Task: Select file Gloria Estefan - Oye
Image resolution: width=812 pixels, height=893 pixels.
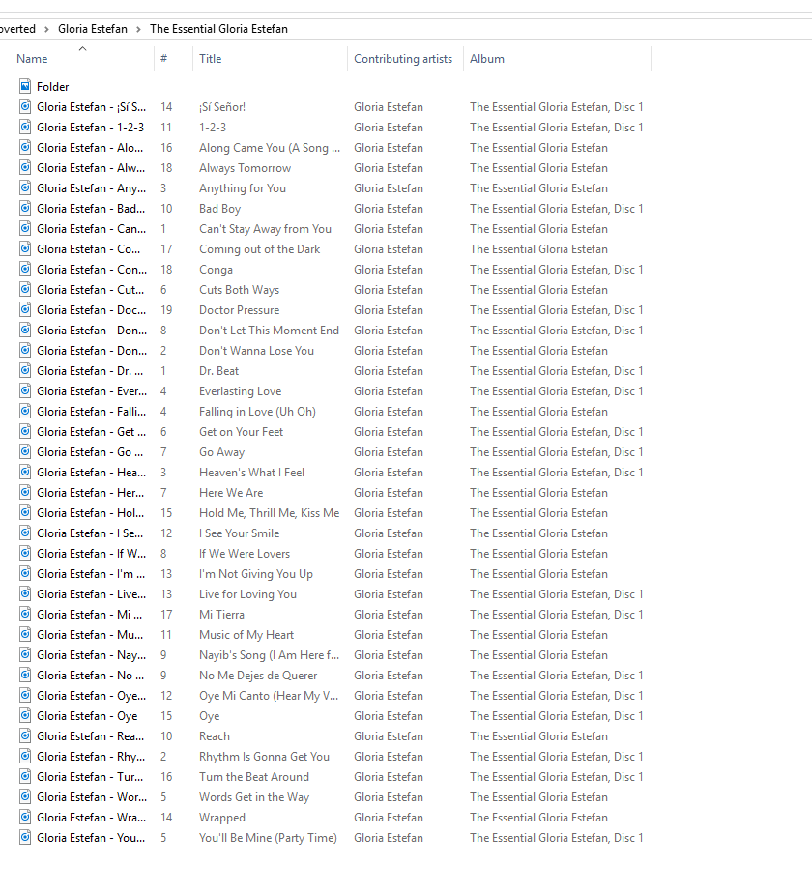Action: coord(87,716)
